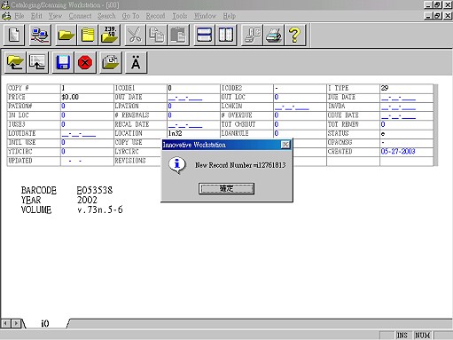Select the i0 record tab
The height and width of the screenshot is (340, 453).
(x=45, y=323)
